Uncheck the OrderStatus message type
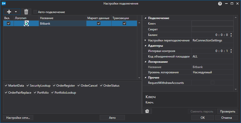 (101, 85)
